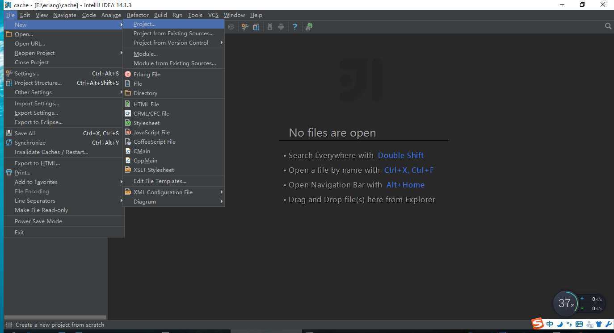
Task: Click the Settings wrench icon in the toolbar
Action: tap(245, 27)
